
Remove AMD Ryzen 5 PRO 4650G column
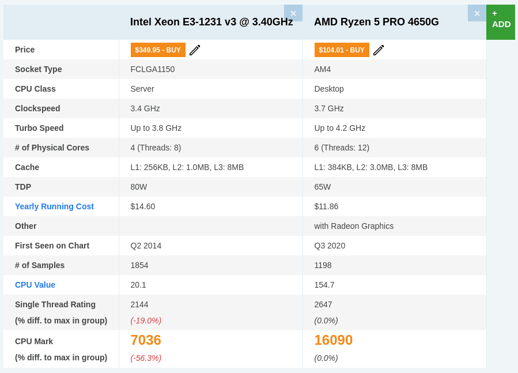click(477, 13)
